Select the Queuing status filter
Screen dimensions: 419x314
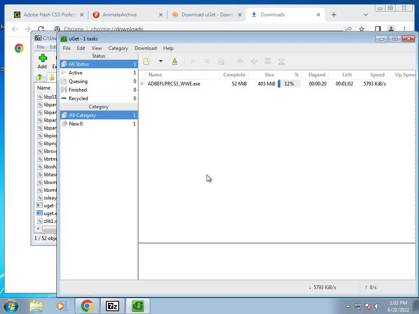pyautogui.click(x=99, y=81)
